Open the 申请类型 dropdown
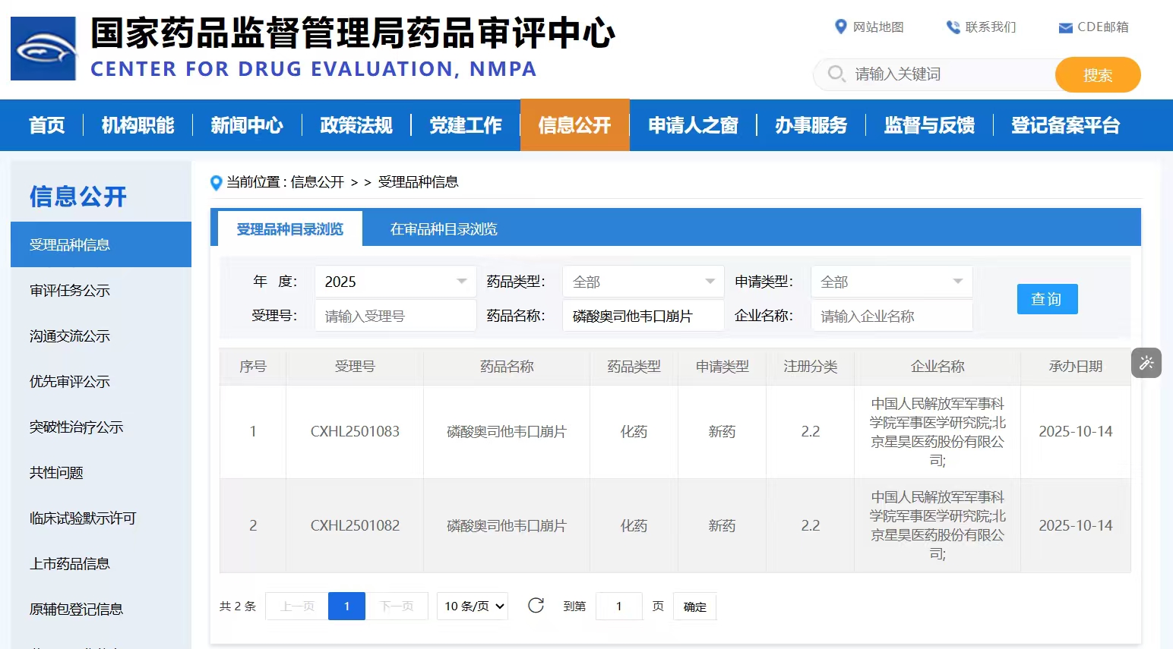1173x649 pixels. coord(892,282)
